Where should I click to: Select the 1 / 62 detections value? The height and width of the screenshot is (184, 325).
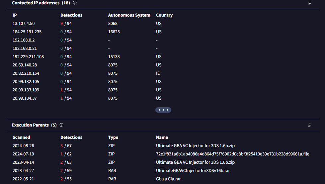tap(66, 154)
